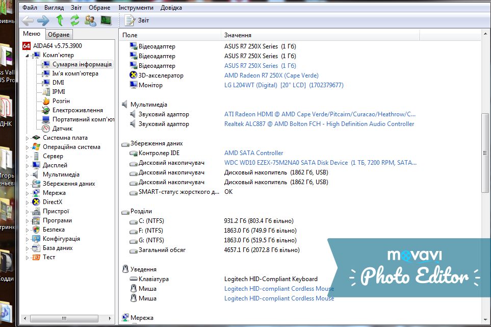Open the Вигляд menu

(x=54, y=8)
